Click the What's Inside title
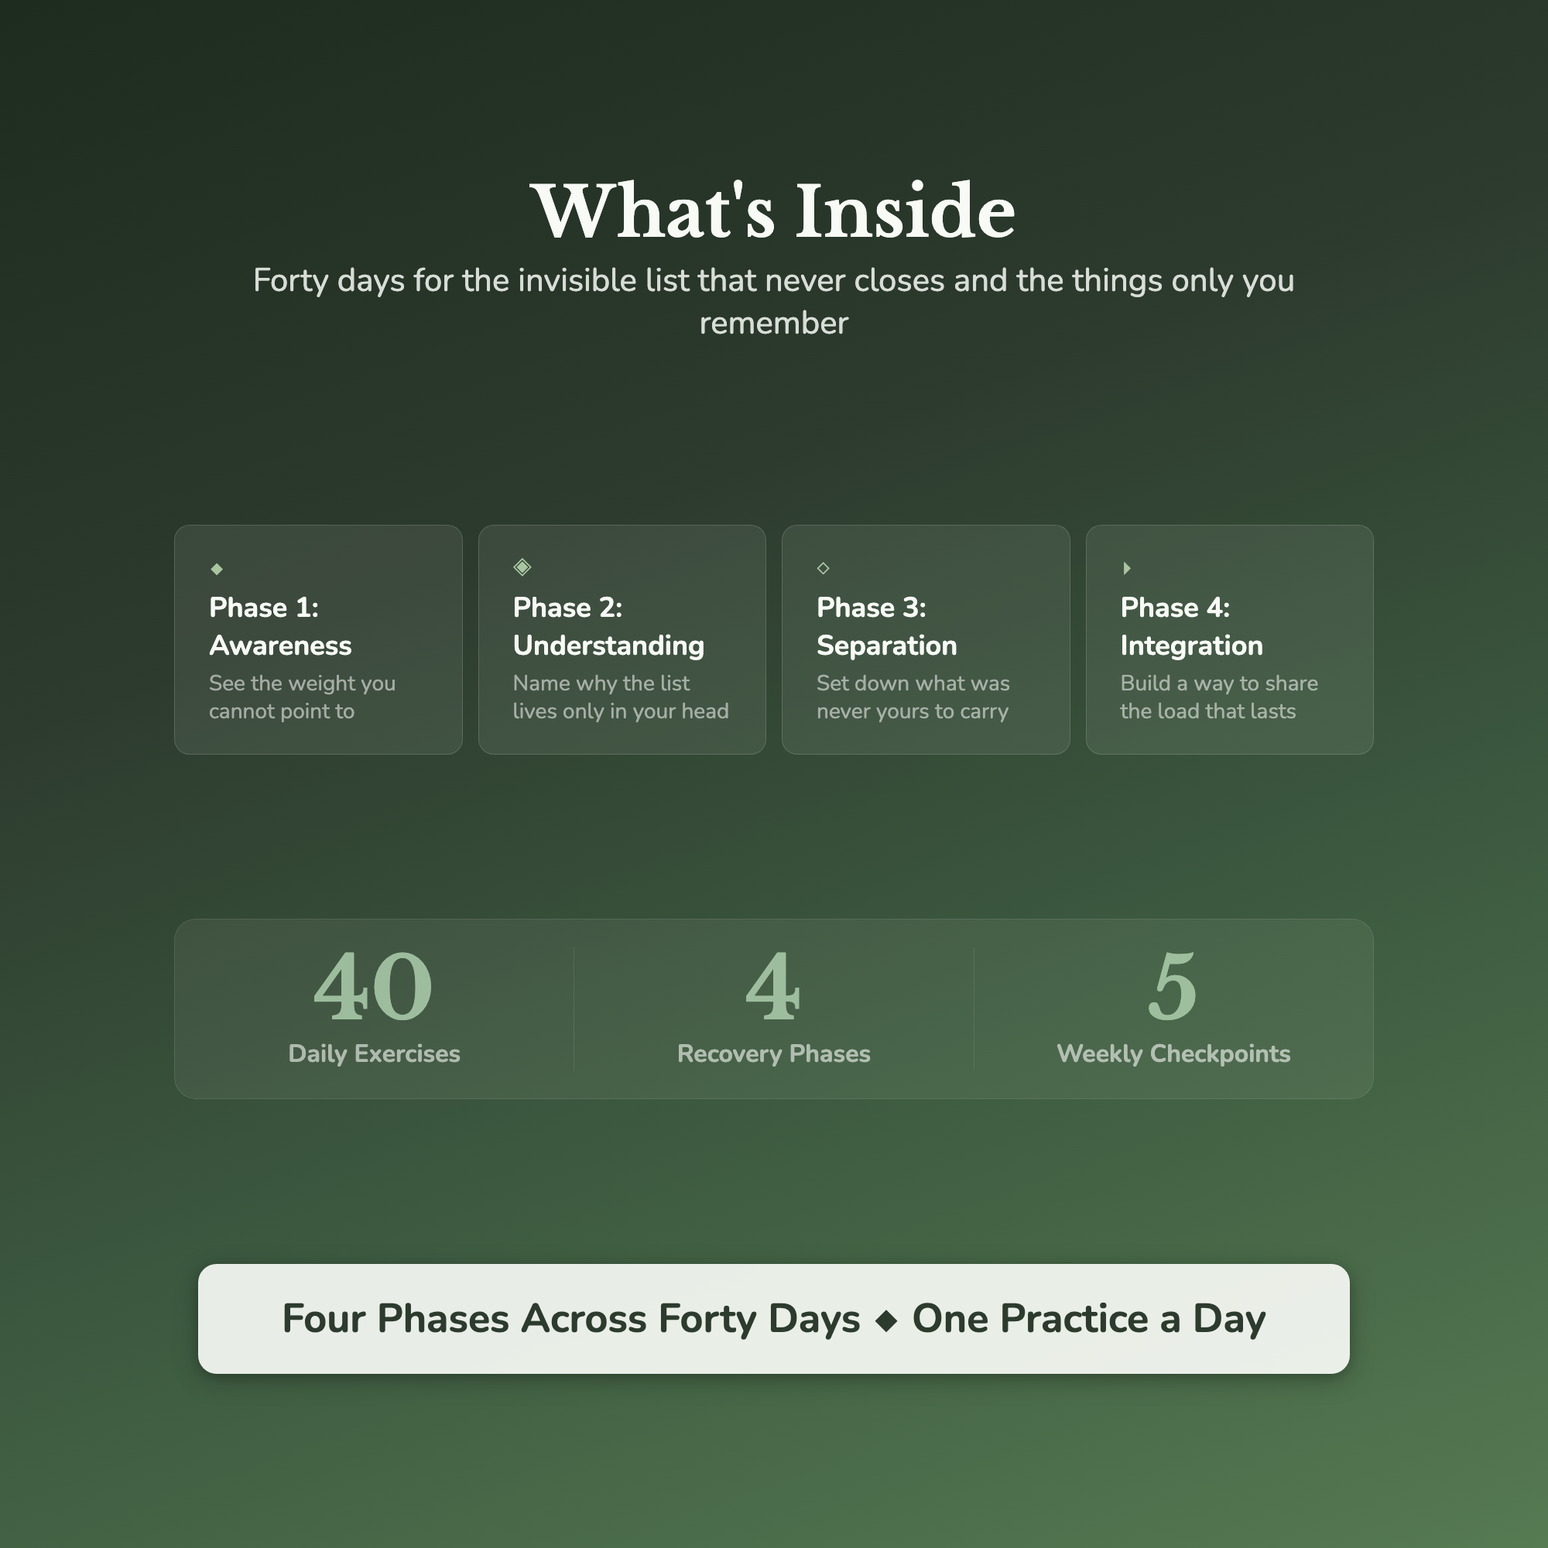This screenshot has width=1548, height=1548. click(774, 211)
